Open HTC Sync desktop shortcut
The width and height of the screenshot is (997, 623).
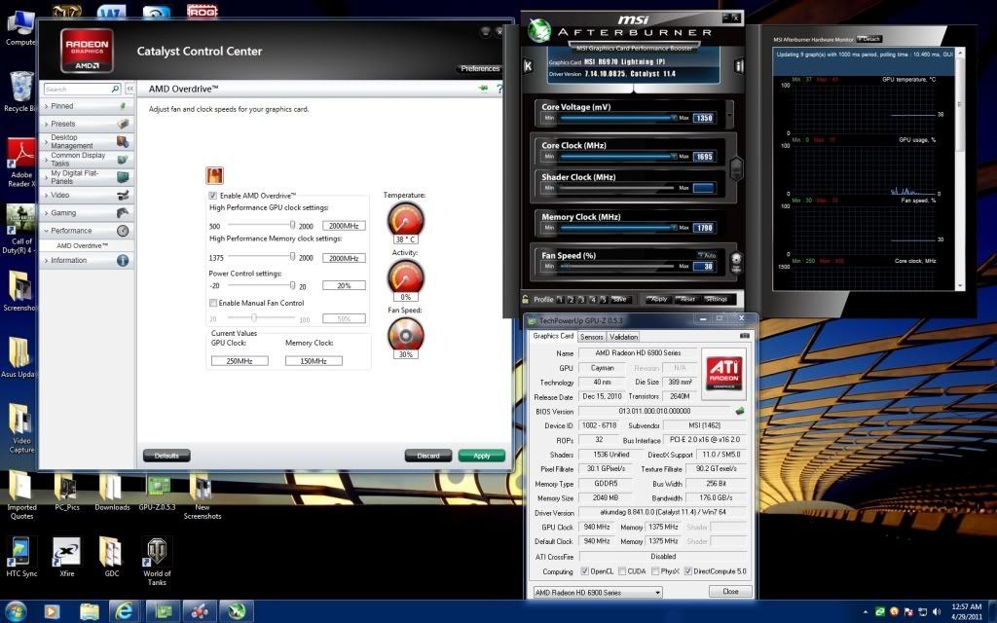pos(21,558)
